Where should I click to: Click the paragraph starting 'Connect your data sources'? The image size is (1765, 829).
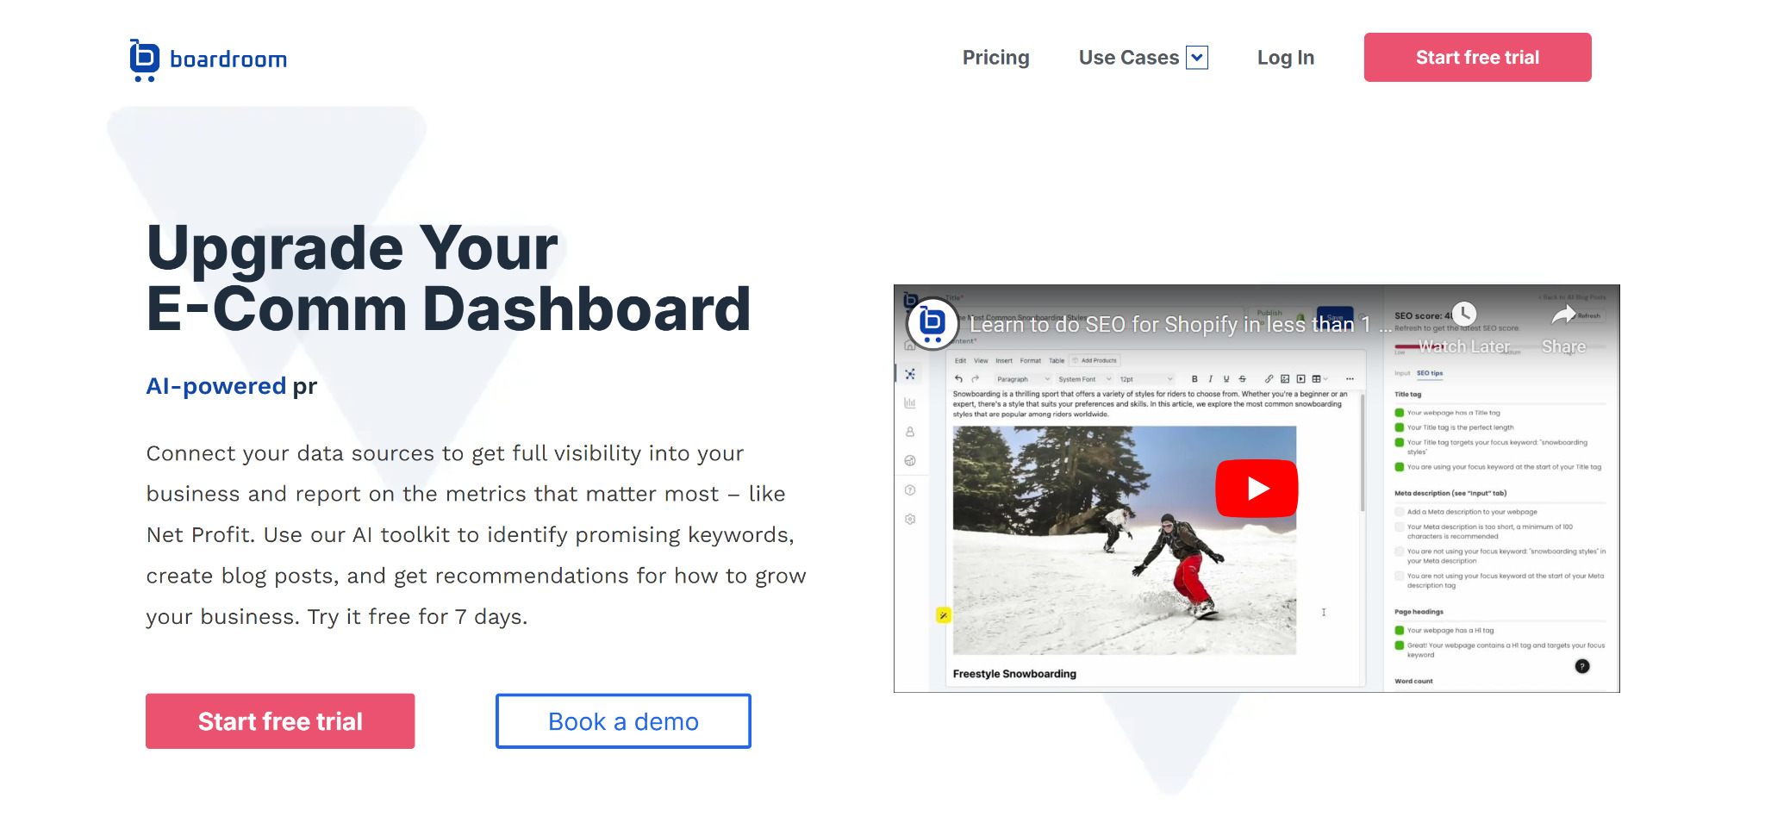point(476,535)
